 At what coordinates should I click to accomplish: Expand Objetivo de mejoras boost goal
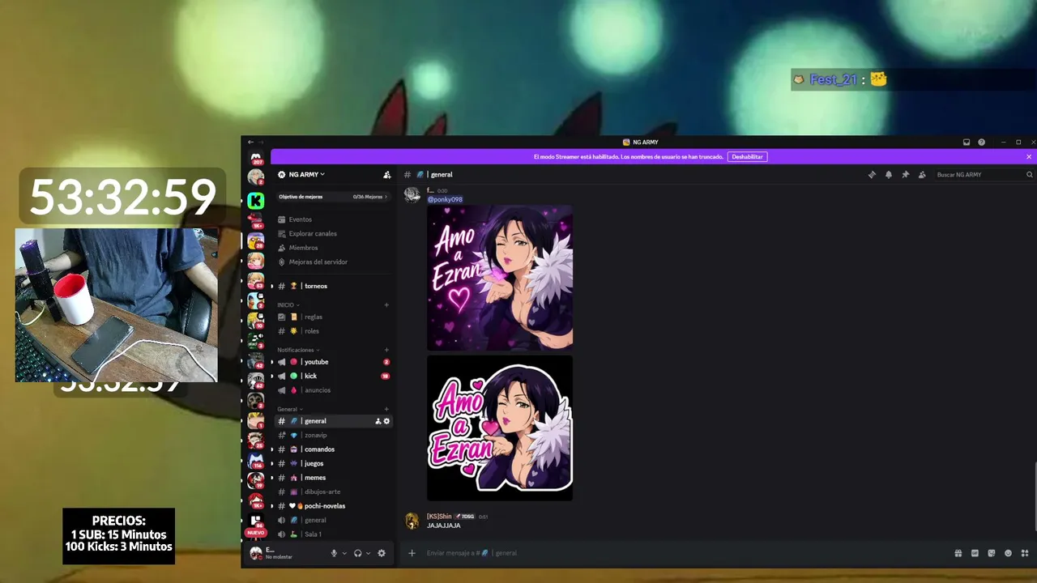click(333, 197)
